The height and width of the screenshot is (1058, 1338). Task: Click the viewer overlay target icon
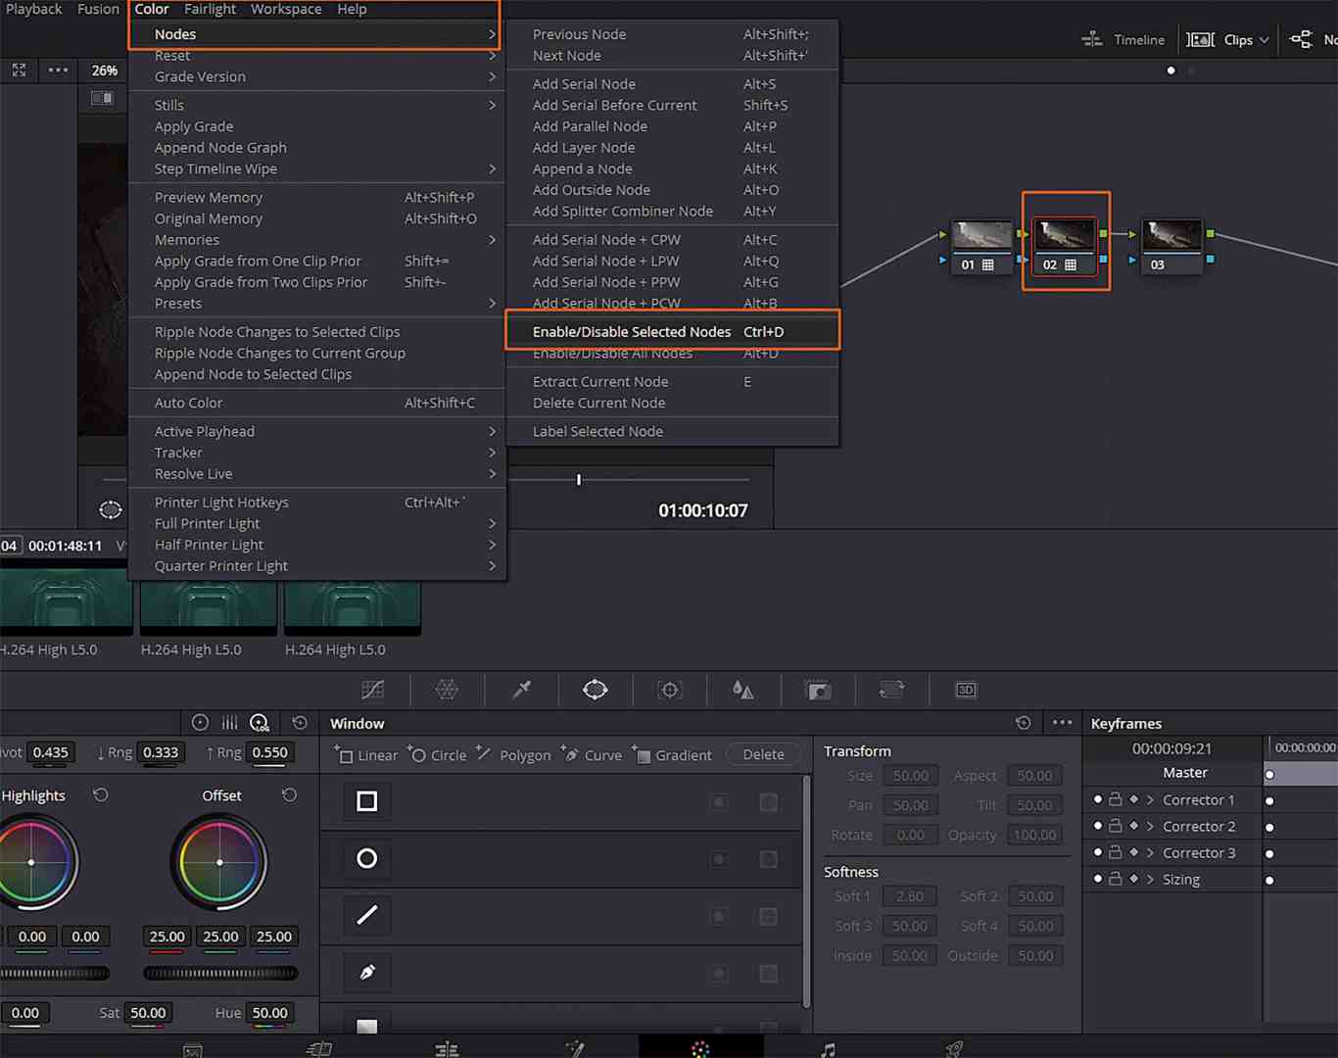[x=111, y=509]
